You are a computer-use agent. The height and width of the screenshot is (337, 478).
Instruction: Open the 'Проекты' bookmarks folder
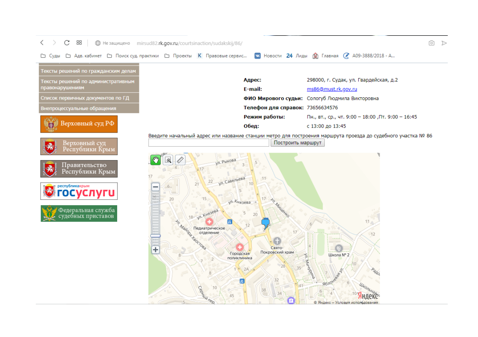click(x=178, y=56)
